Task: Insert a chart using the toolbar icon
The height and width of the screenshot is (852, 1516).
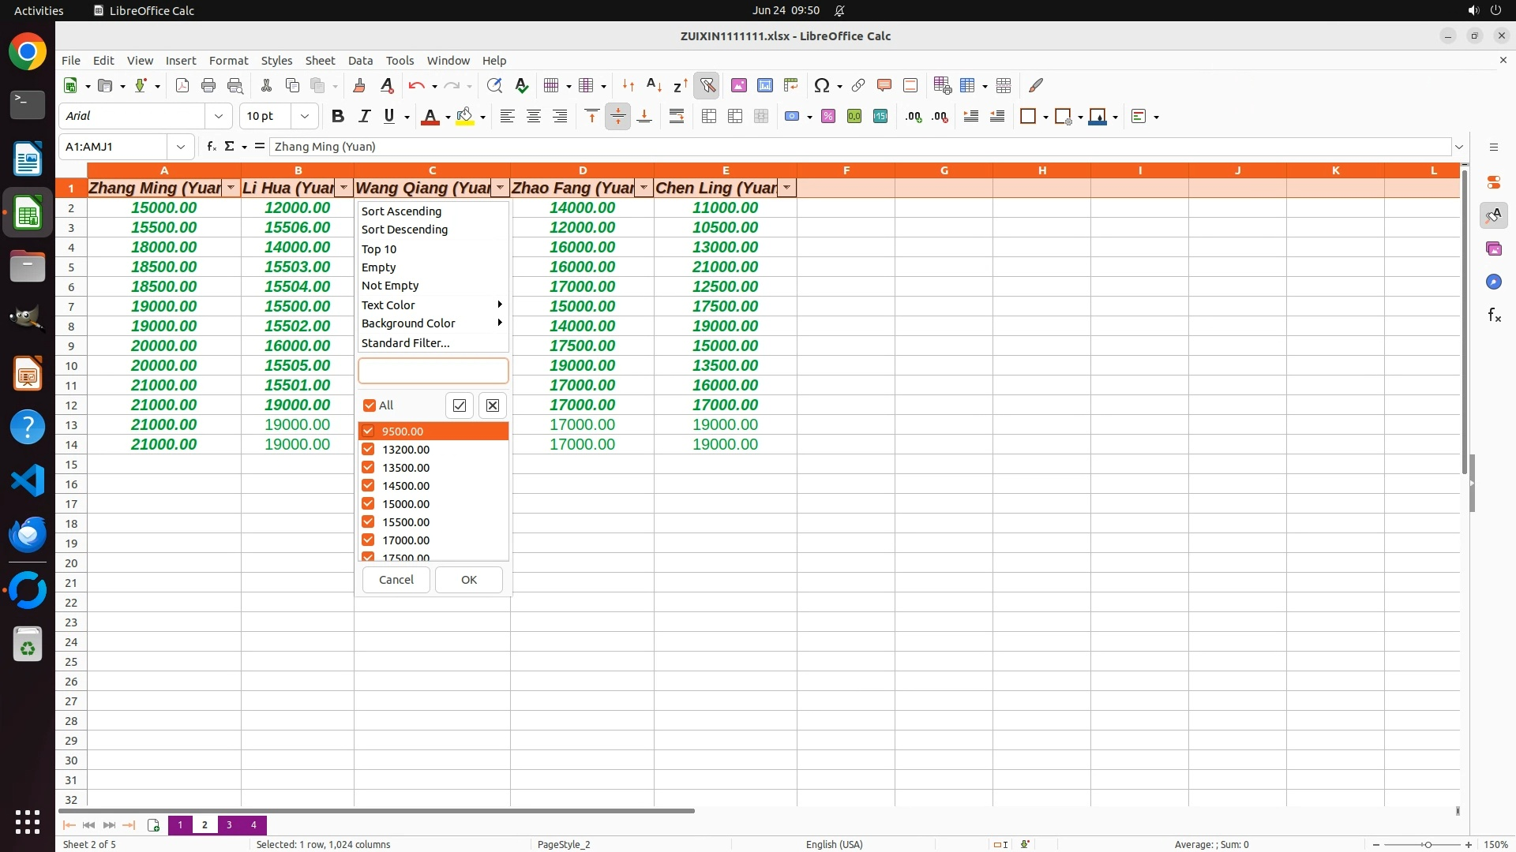Action: 764,85
